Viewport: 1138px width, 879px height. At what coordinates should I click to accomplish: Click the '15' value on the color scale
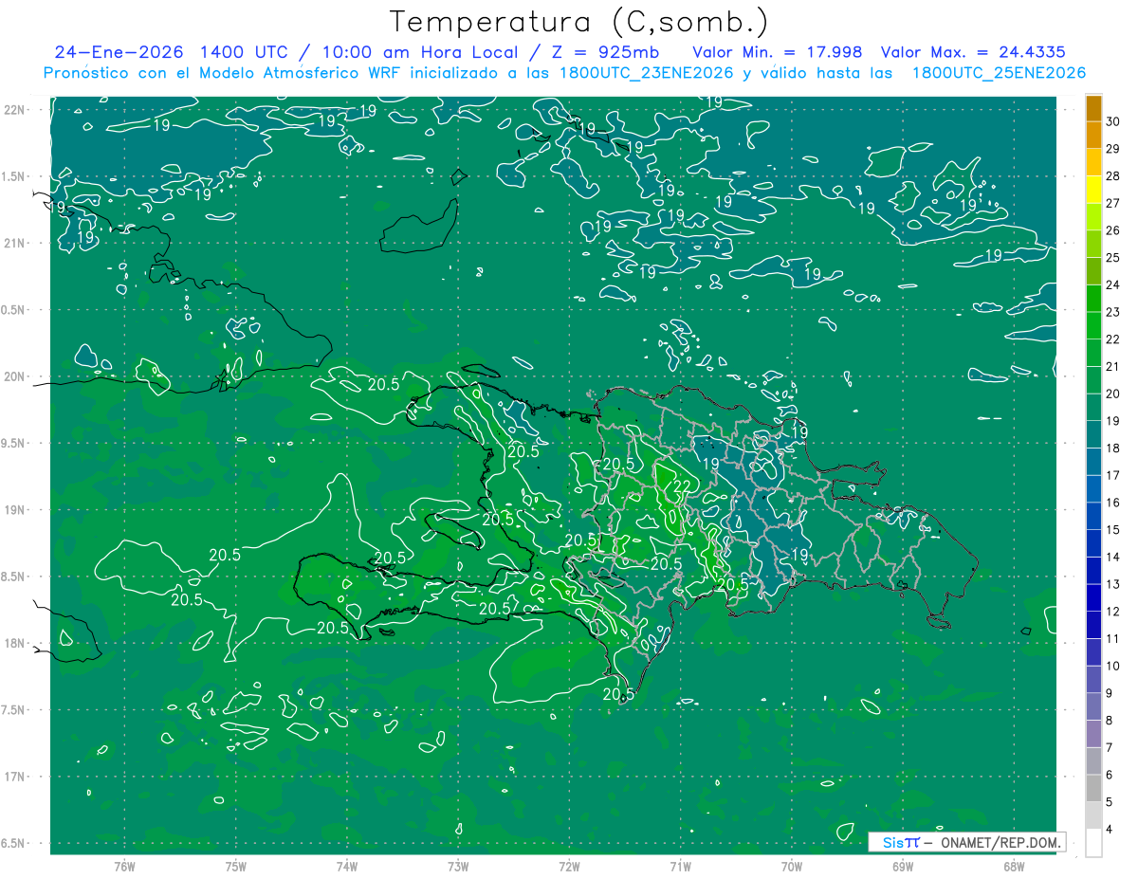(1113, 530)
